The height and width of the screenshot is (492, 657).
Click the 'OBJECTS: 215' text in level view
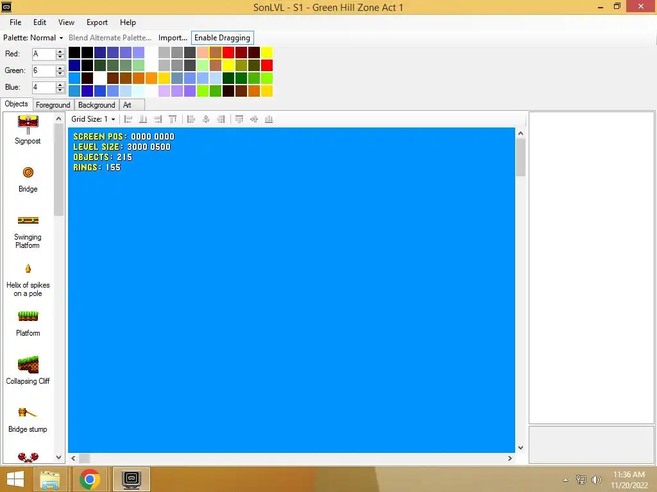[x=103, y=158]
